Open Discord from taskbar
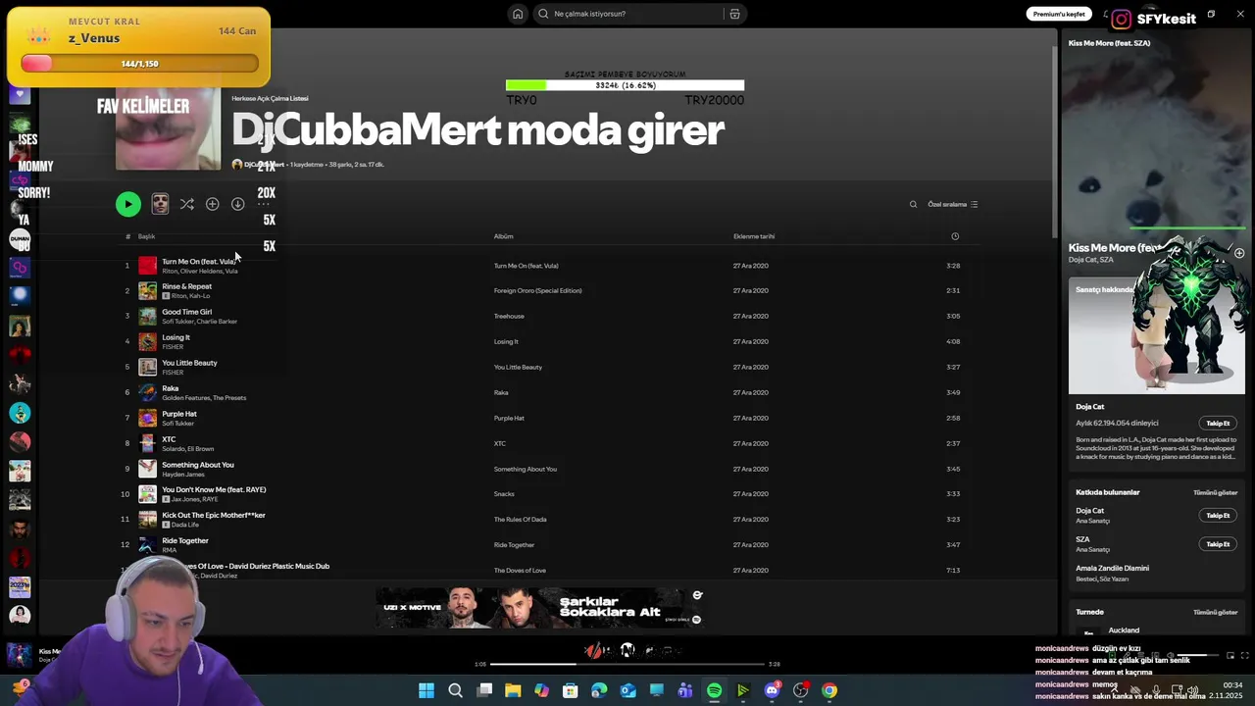The width and height of the screenshot is (1255, 706). coord(772,690)
